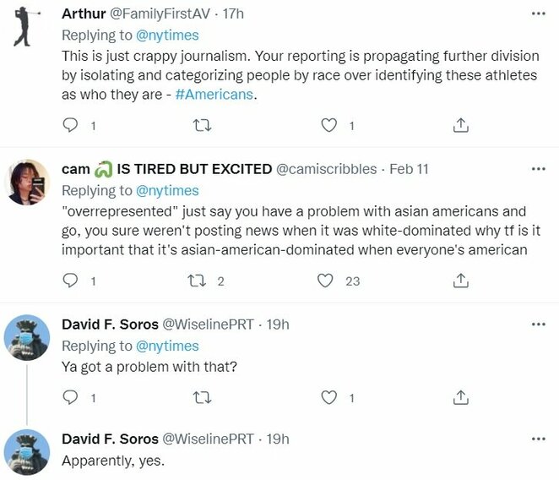The width and height of the screenshot is (559, 480).
Task: Reply to "Ya got a problem" tweet
Action: 70,397
